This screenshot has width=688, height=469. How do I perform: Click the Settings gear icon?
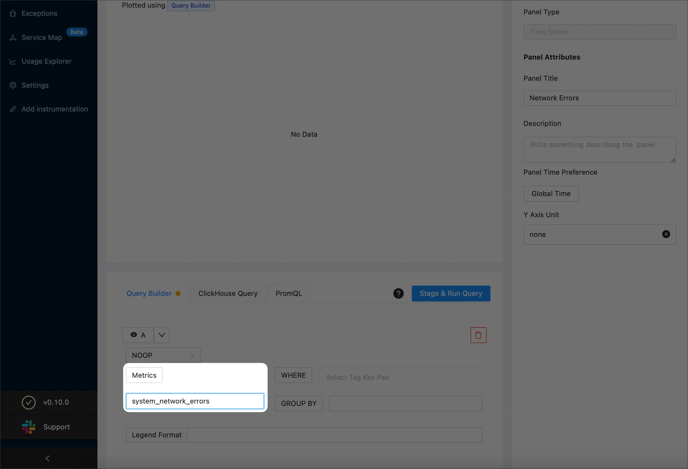[x=13, y=85]
